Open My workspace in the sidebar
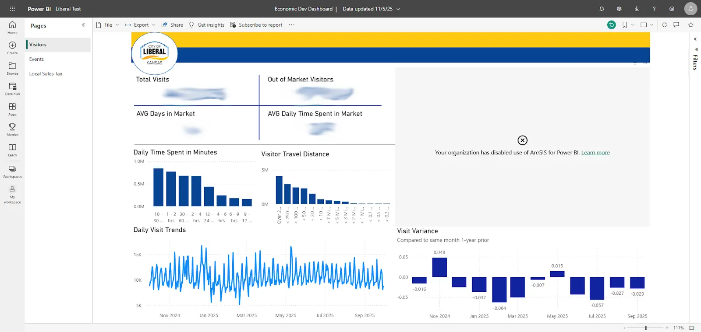701x332 pixels. [x=12, y=194]
